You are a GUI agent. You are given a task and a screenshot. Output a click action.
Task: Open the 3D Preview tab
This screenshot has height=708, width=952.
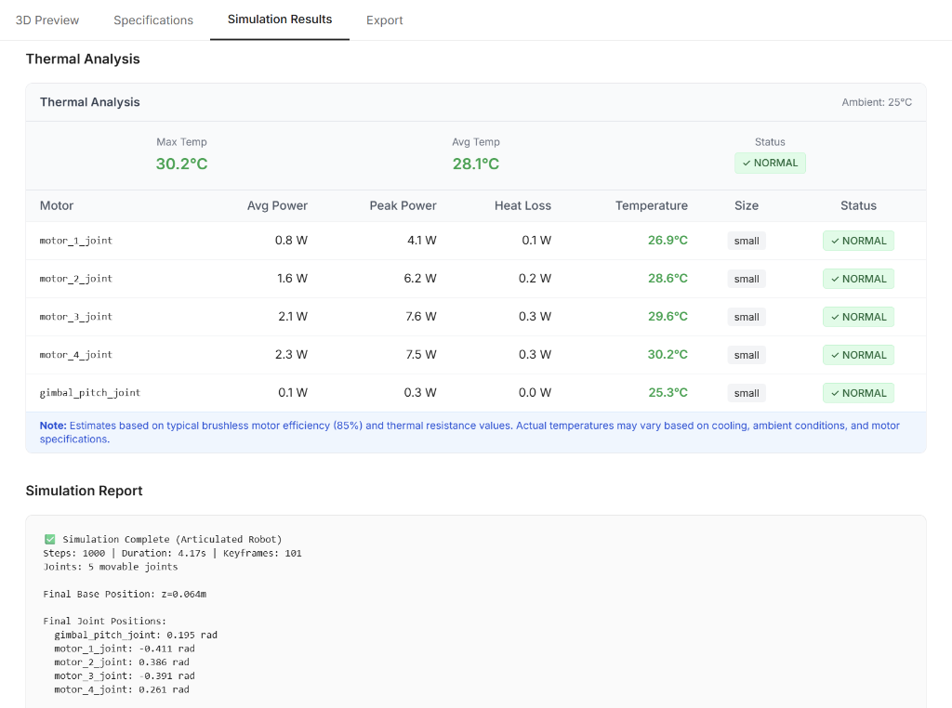[47, 20]
